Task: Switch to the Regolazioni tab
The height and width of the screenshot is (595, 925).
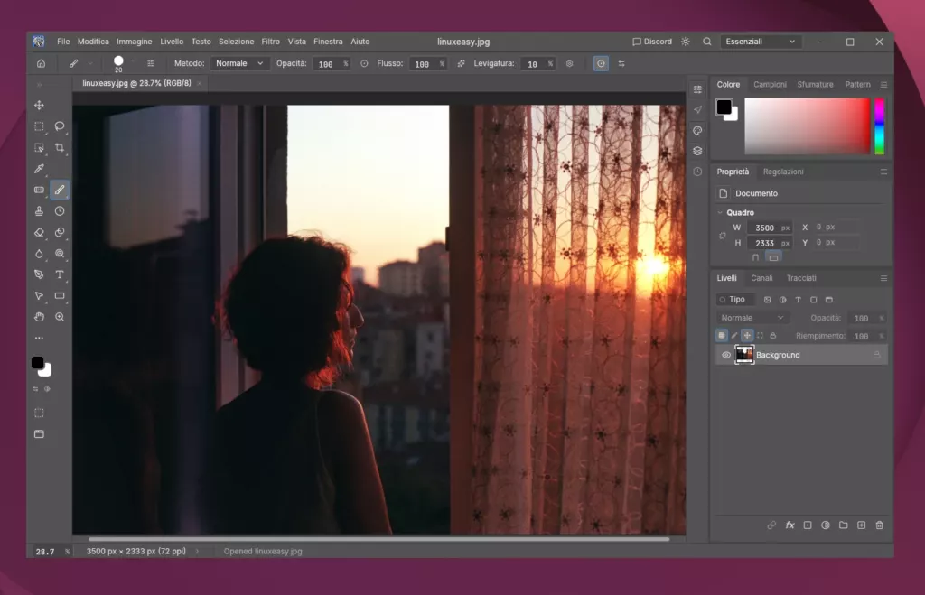Action: (783, 172)
